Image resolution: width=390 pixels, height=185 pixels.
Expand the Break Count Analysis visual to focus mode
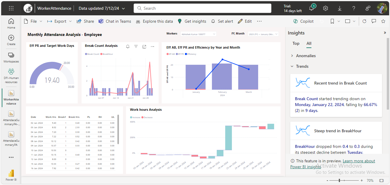tap(144, 46)
